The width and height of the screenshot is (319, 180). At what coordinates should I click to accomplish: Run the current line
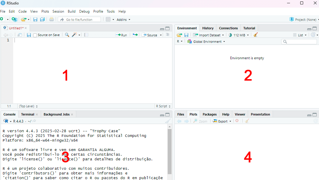(121, 35)
